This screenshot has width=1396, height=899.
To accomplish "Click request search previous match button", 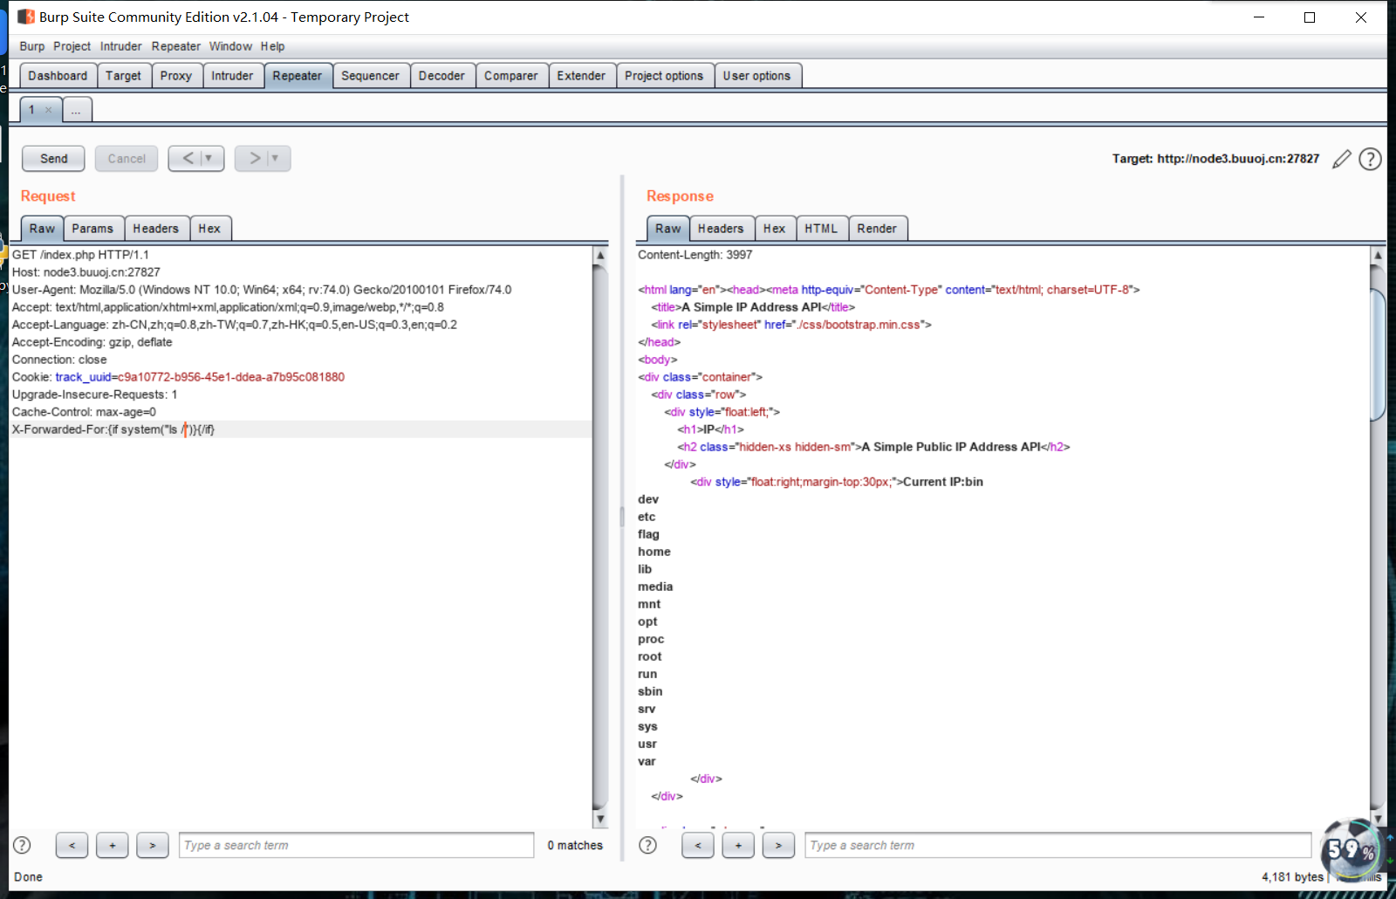I will (x=72, y=845).
